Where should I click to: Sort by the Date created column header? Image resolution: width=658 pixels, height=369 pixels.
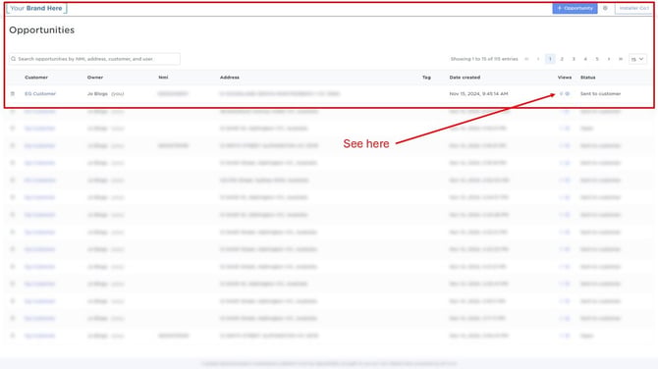coord(465,78)
